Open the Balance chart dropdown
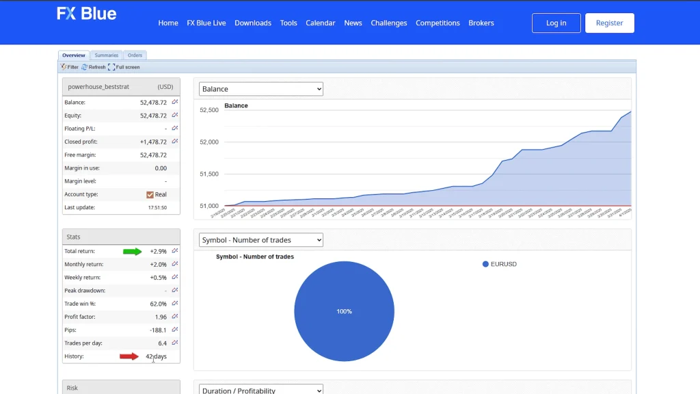 click(x=260, y=89)
